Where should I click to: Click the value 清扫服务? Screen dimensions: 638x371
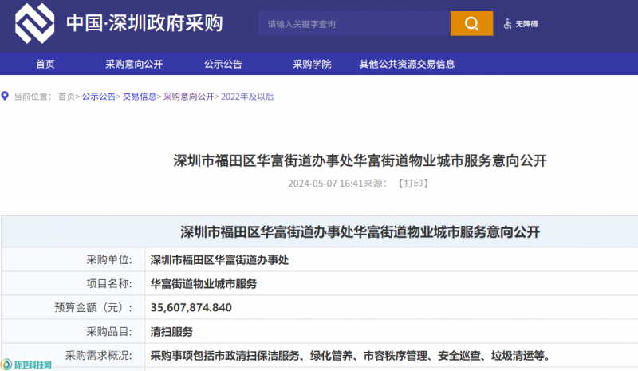[171, 332]
